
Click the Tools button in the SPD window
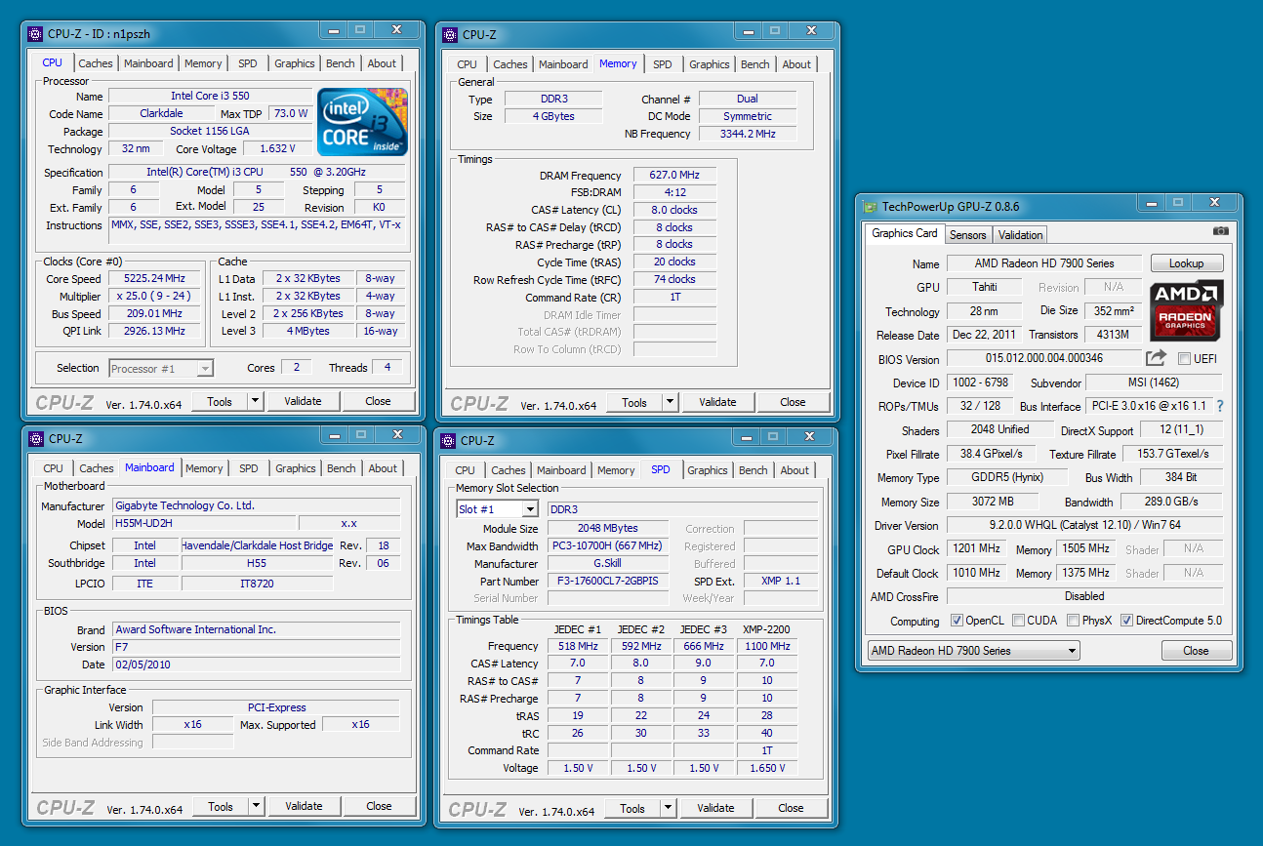pyautogui.click(x=632, y=808)
